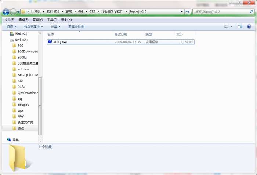
Task: Click 新建文件夹 toolbar button
Action: [76, 26]
